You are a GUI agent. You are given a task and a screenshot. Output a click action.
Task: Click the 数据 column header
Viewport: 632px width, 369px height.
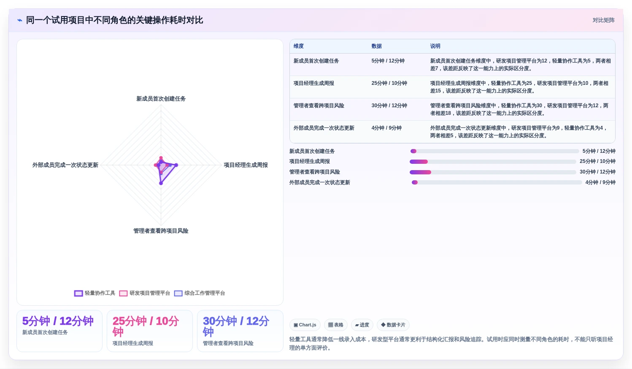[377, 46]
